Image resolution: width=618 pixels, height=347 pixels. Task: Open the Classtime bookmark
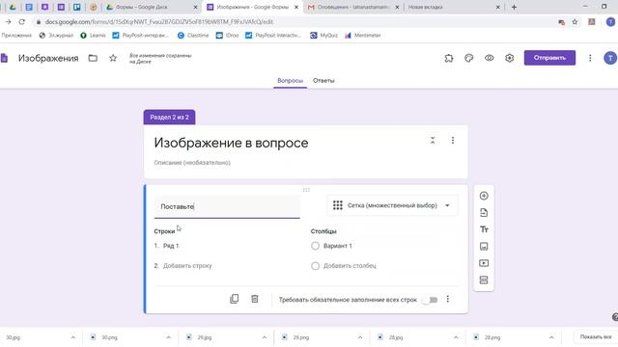193,36
